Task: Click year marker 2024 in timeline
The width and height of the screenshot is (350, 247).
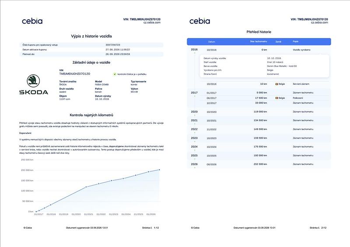Action: (x=194, y=146)
